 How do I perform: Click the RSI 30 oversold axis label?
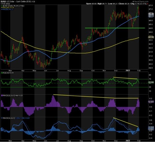tap(150, 87)
